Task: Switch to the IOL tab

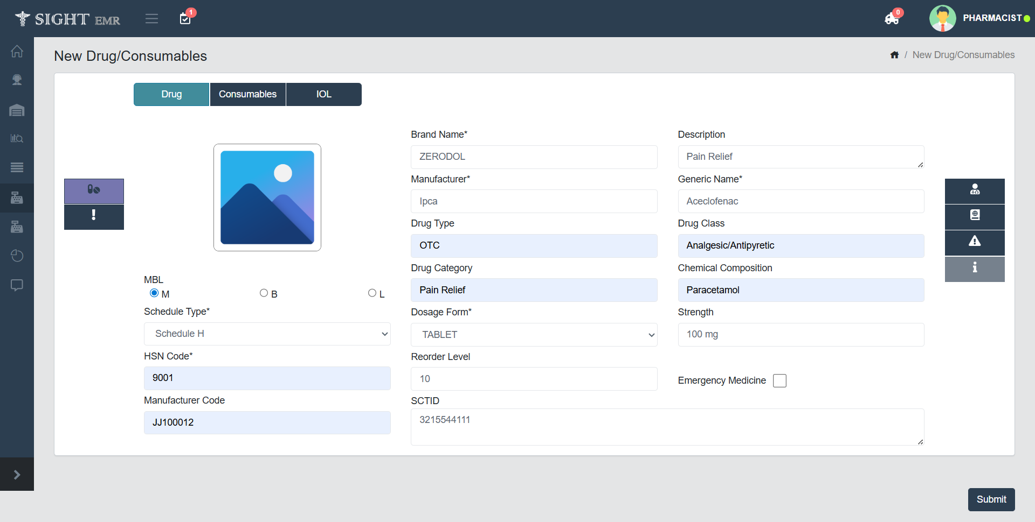Action: coord(323,95)
